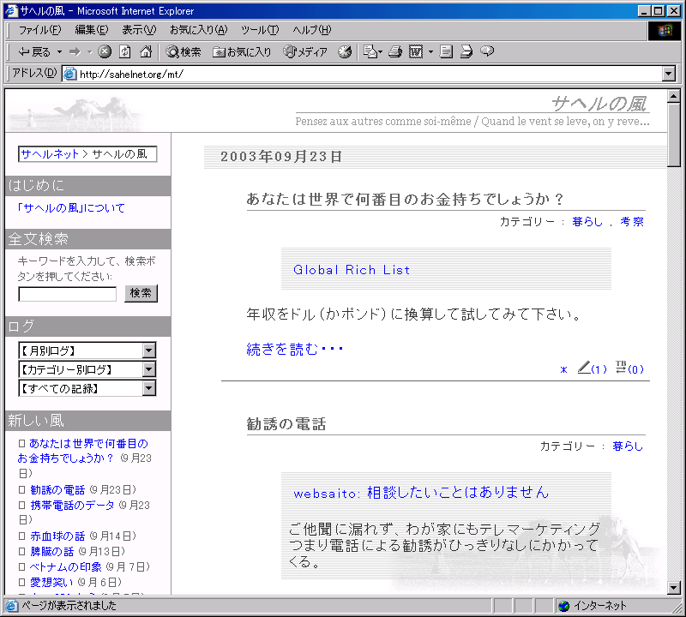Screen dimensions: 686x617
Task: Show browsing history with the clock icon
Action: [x=345, y=52]
